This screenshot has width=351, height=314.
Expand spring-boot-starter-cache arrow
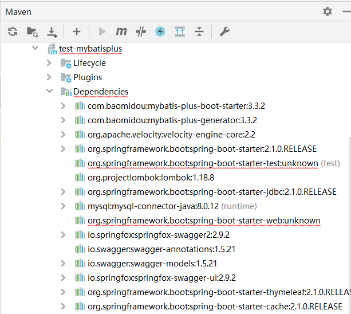(x=63, y=307)
